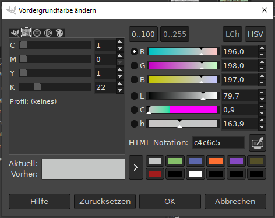275x218 pixels.
Task: Switch to the 0..255 value range
Action: click(175, 34)
